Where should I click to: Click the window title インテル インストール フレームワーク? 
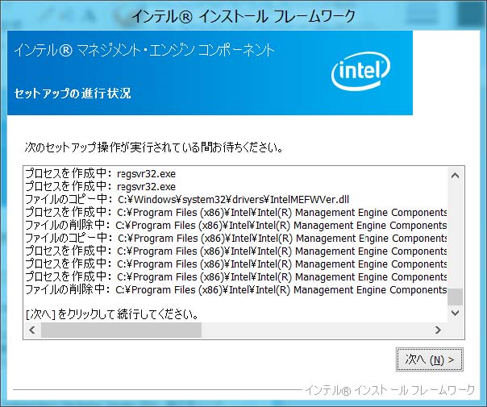point(243,16)
